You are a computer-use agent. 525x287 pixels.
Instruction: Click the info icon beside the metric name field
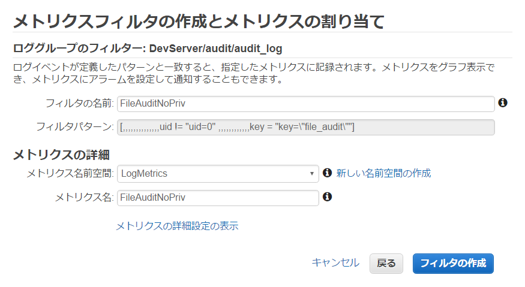[x=327, y=197]
